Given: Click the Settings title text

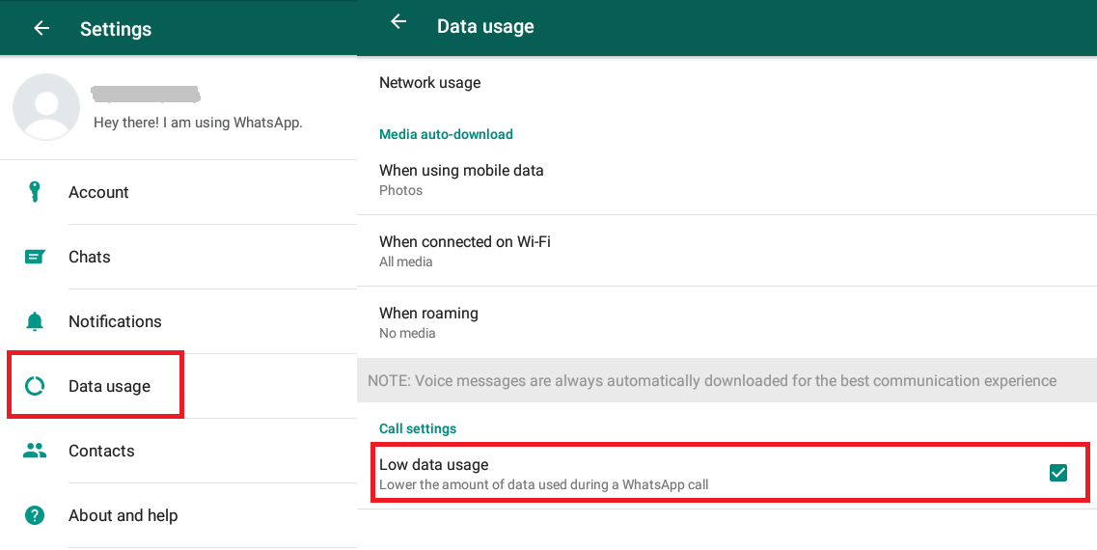Looking at the screenshot, I should pyautogui.click(x=116, y=29).
